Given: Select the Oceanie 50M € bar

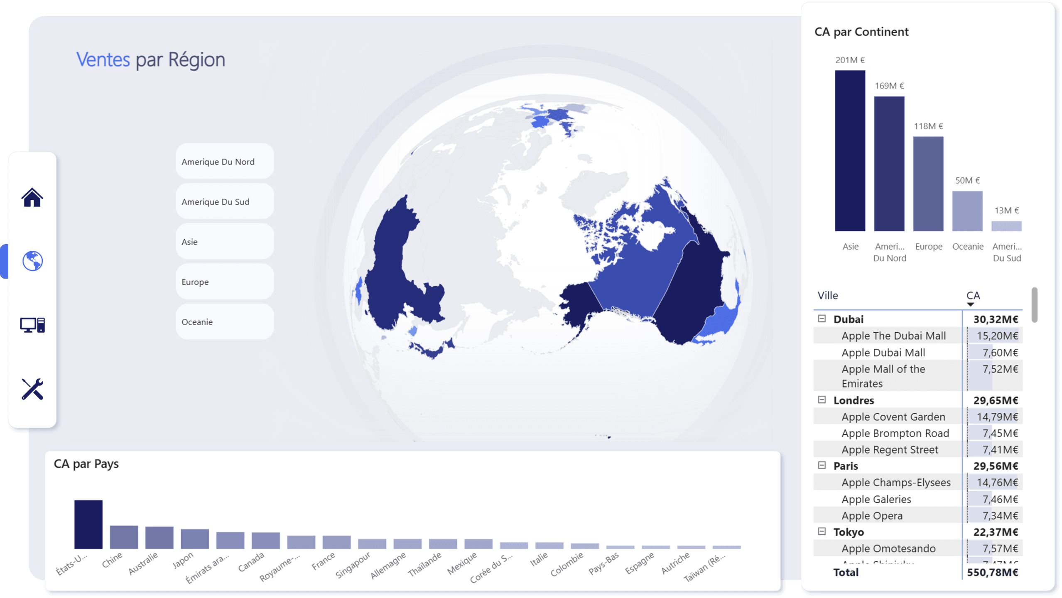Looking at the screenshot, I should [x=967, y=211].
